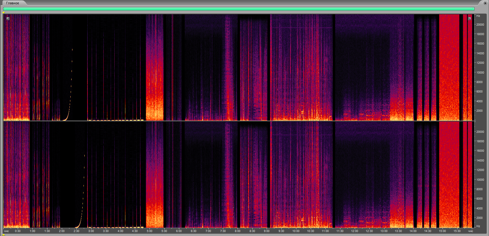
Task: Click the green zoom navigation bar's middle
Action: coord(239,9)
